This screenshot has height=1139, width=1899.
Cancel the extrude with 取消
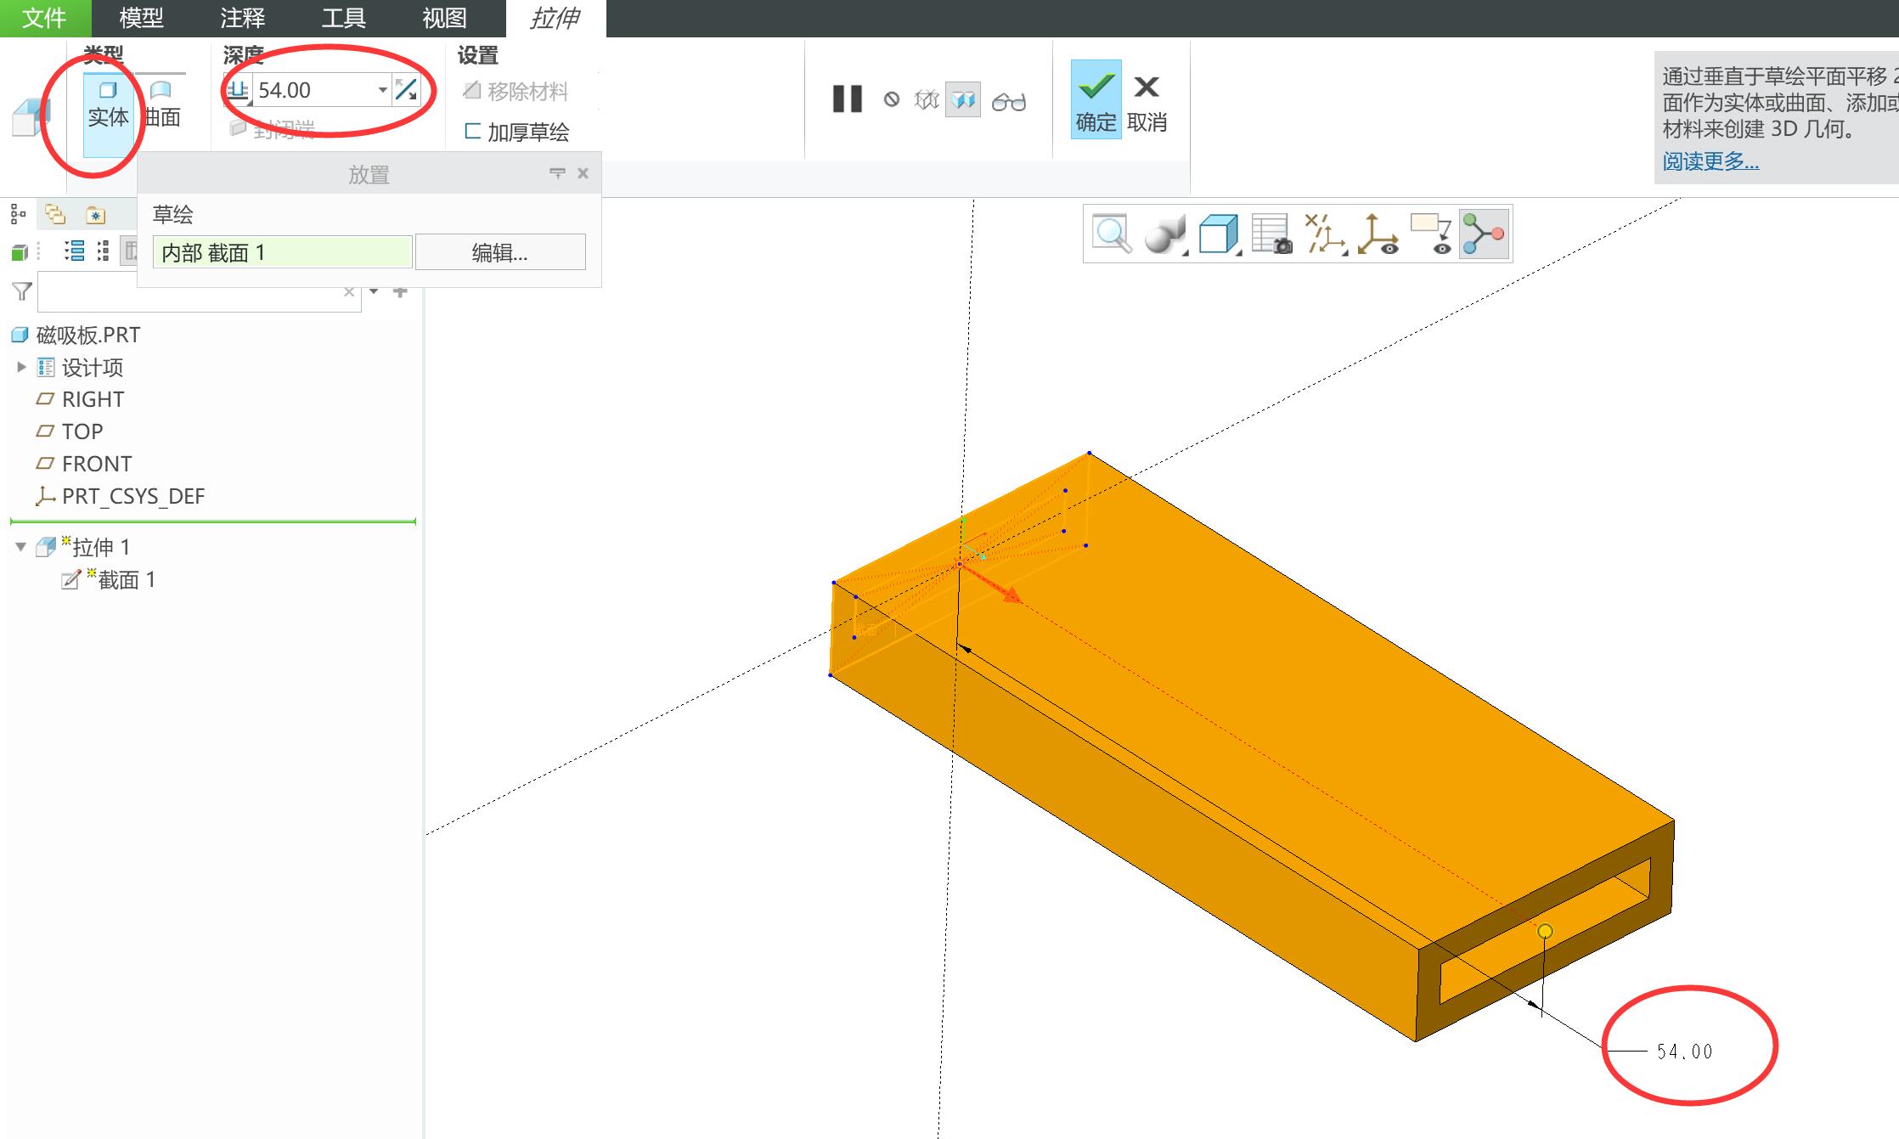pos(1147,103)
